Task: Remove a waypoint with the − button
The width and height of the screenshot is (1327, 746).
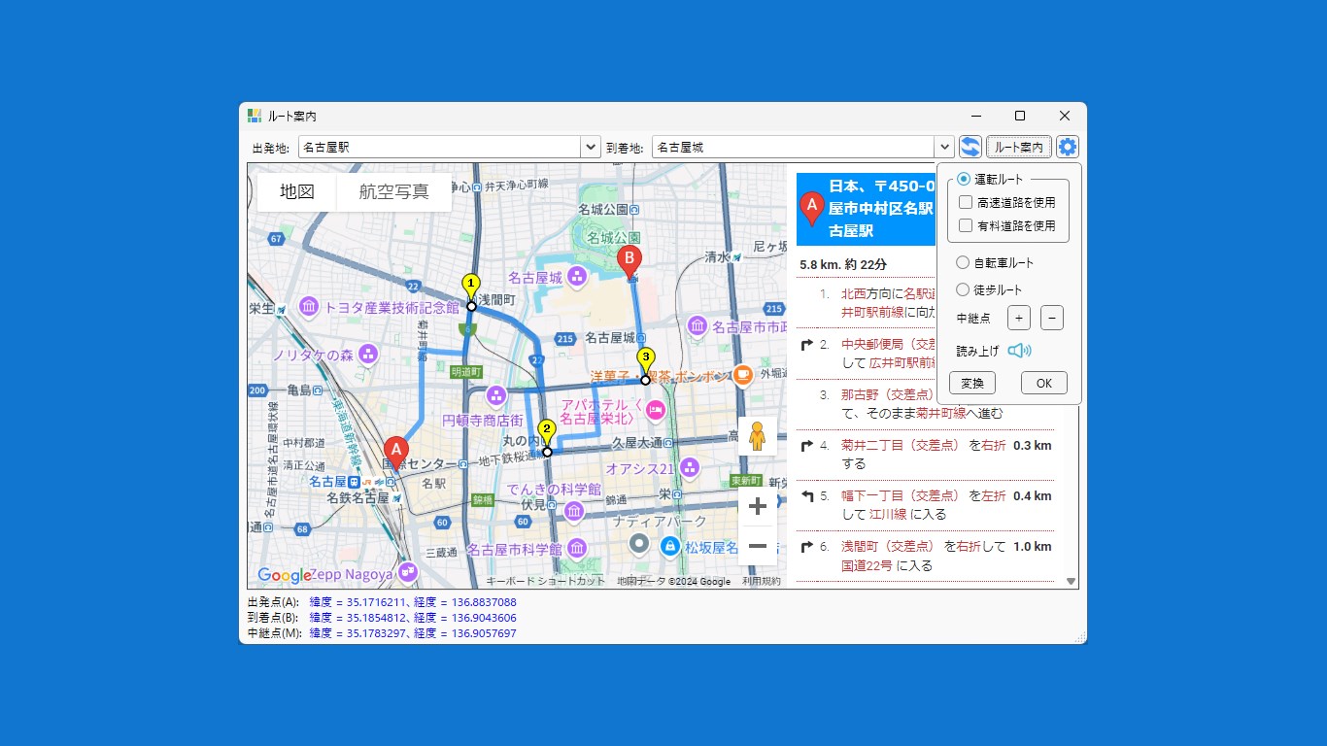Action: point(1052,318)
